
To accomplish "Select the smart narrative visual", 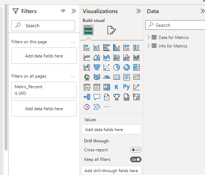I will [107, 97].
